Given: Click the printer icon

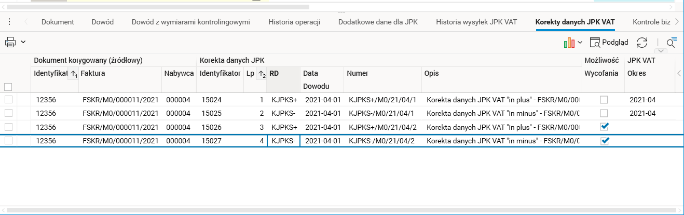Looking at the screenshot, I should (10, 42).
